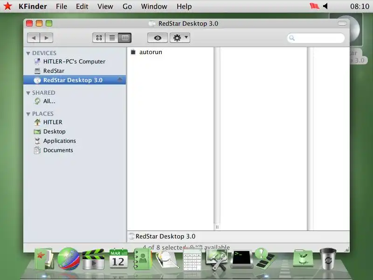Close the KFinder window
The image size is (373, 280).
pos(29,23)
